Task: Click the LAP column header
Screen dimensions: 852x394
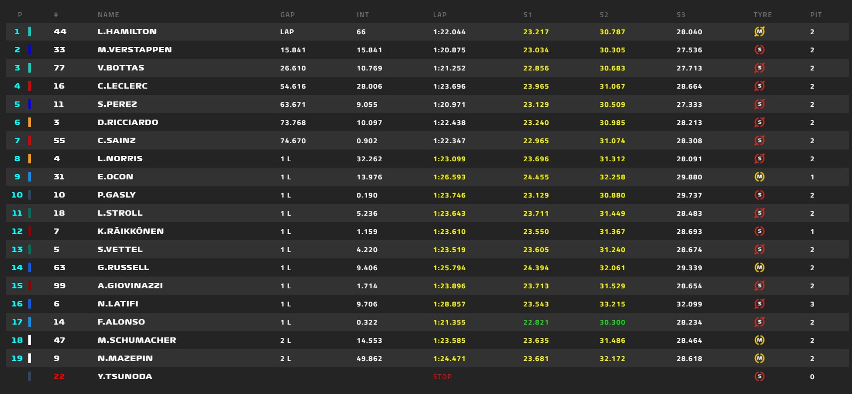Action: [440, 15]
